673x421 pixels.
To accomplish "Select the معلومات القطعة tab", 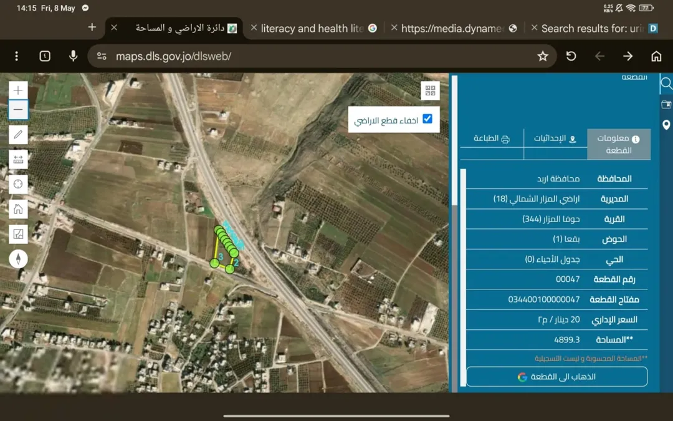I will click(x=619, y=144).
